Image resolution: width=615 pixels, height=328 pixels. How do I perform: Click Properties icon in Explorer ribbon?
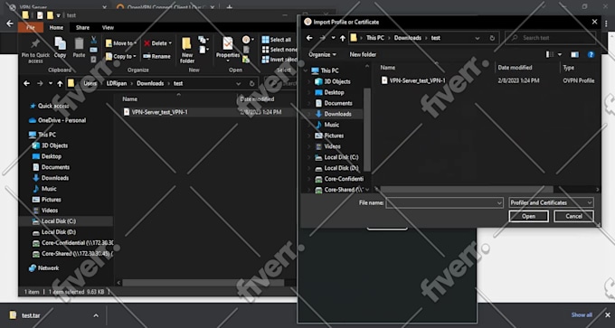228,43
